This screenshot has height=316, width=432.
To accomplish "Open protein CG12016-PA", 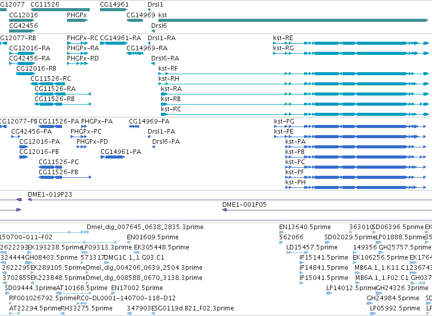I will pos(40,142).
